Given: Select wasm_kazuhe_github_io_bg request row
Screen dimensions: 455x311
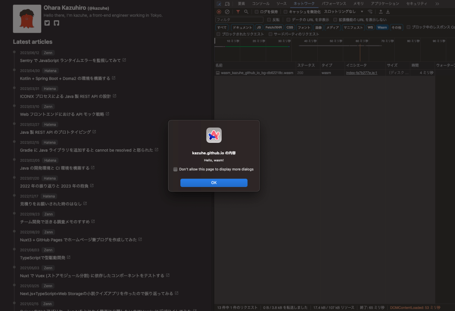Looking at the screenshot, I should click(325, 73).
